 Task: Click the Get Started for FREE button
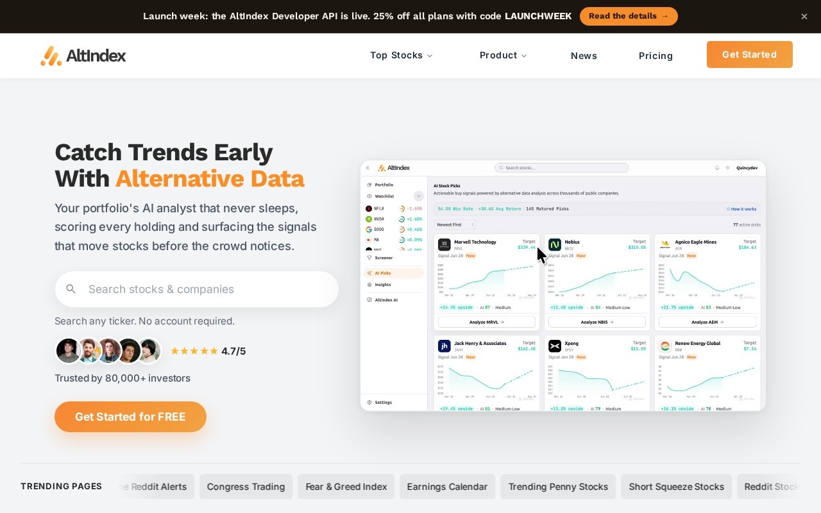130,417
